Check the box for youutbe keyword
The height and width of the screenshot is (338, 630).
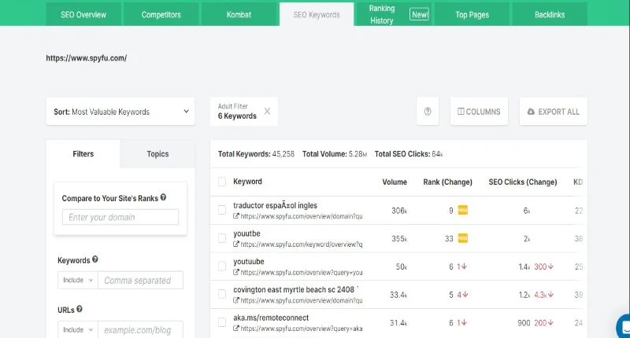222,237
